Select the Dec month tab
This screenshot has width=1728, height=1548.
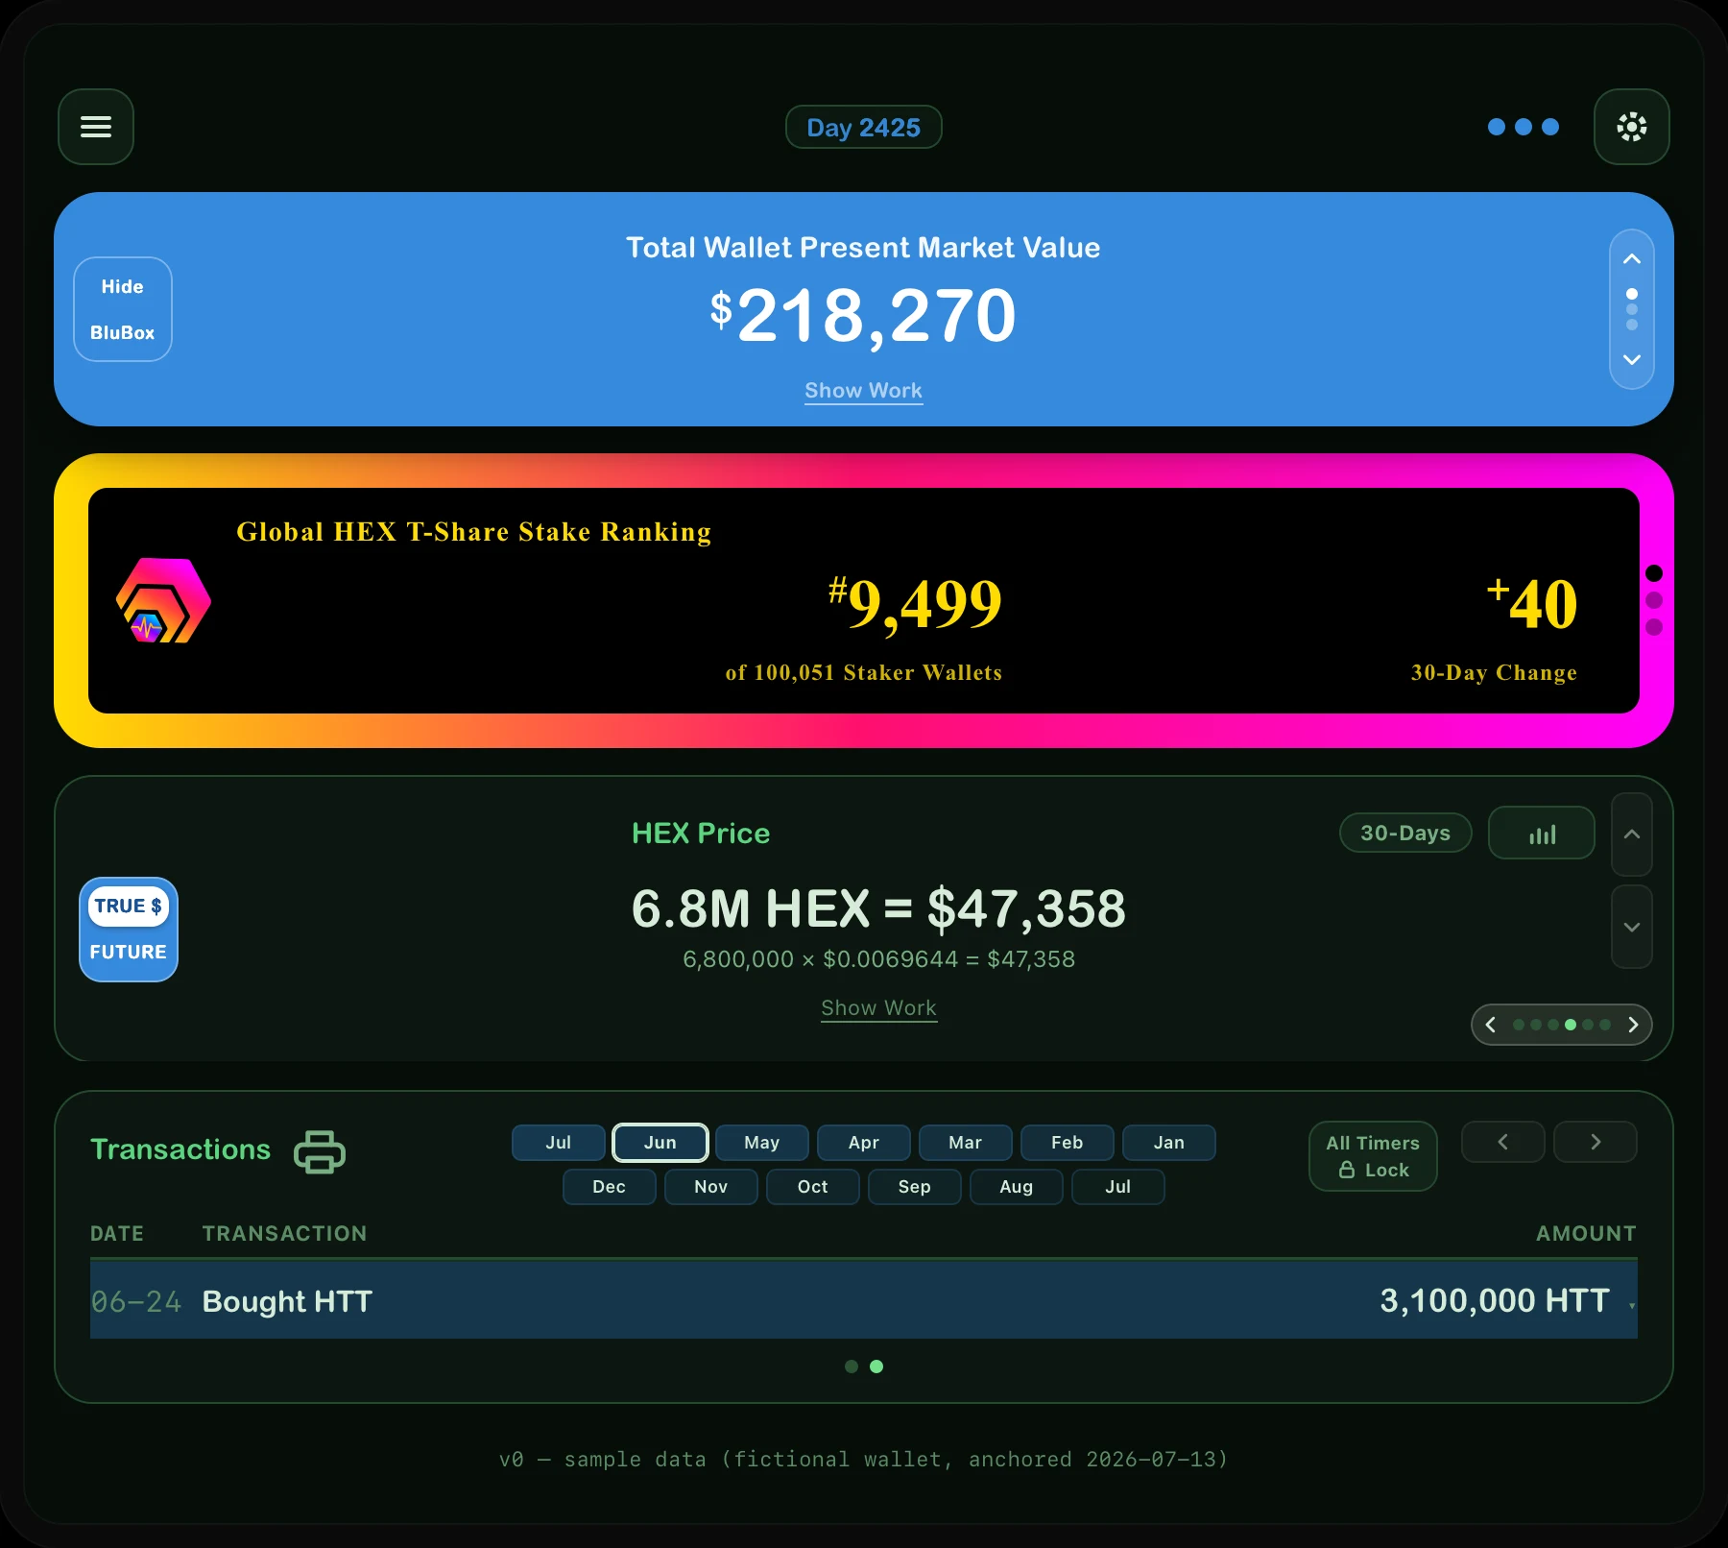coord(610,1187)
